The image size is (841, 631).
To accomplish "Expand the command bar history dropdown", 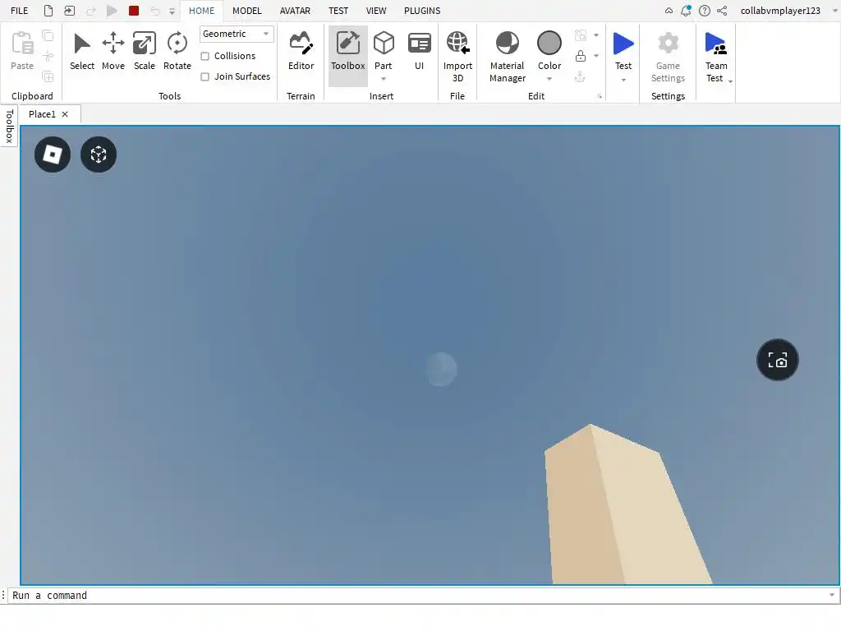I will click(x=832, y=595).
